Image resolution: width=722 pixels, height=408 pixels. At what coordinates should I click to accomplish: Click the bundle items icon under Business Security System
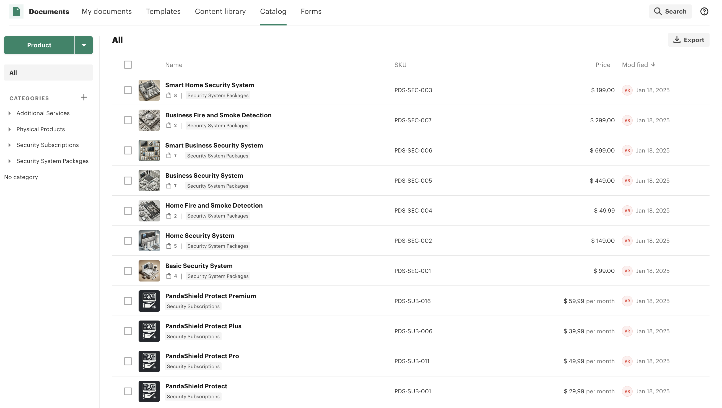tap(168, 186)
